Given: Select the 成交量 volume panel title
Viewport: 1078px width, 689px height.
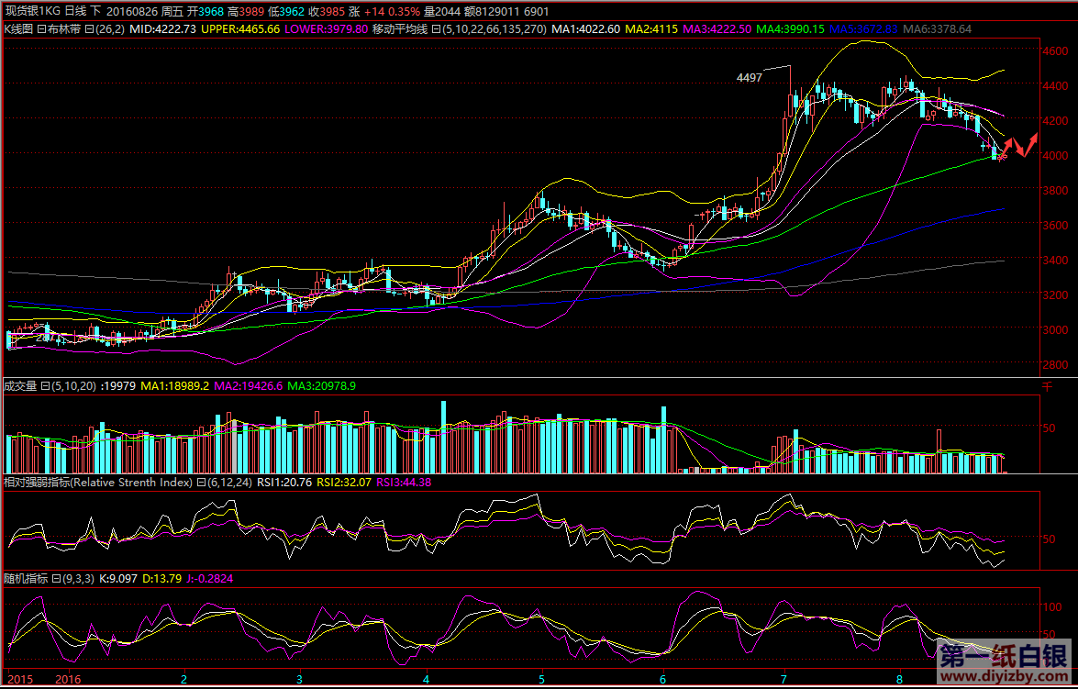Looking at the screenshot, I should 21,386.
